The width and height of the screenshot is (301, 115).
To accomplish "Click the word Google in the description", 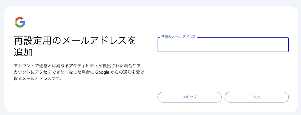I will [102, 72].
